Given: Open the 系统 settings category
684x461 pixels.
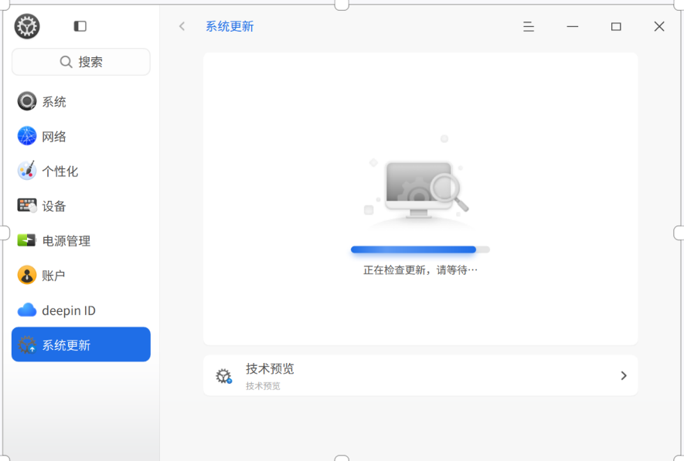Looking at the screenshot, I should click(81, 101).
